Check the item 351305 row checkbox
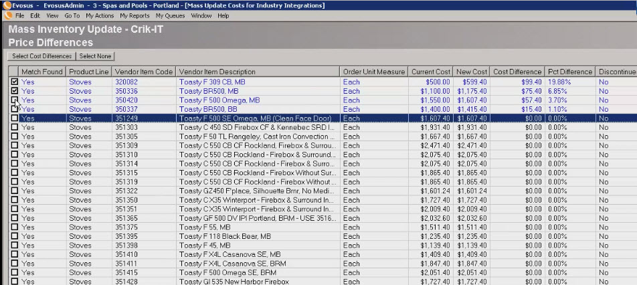The width and height of the screenshot is (637, 285). click(15, 136)
